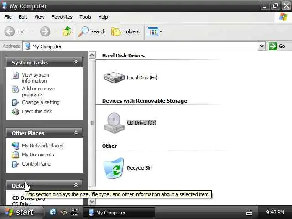The image size is (292, 219).
Task: Click the middle quick launch icon
Action: coord(64,212)
